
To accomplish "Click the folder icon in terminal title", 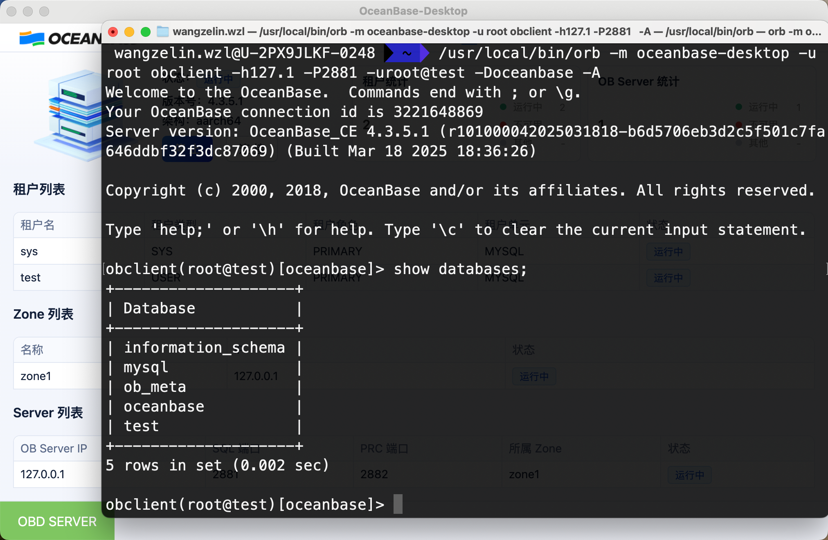I will coord(163,32).
